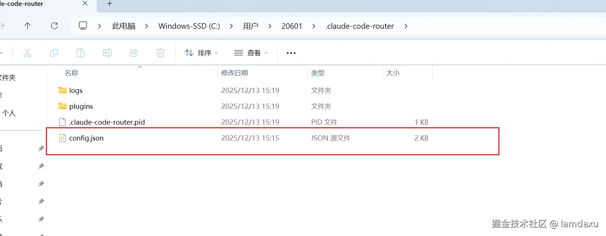Click the PC monitor icon in address bar
The image size is (606, 236).
tap(83, 26)
